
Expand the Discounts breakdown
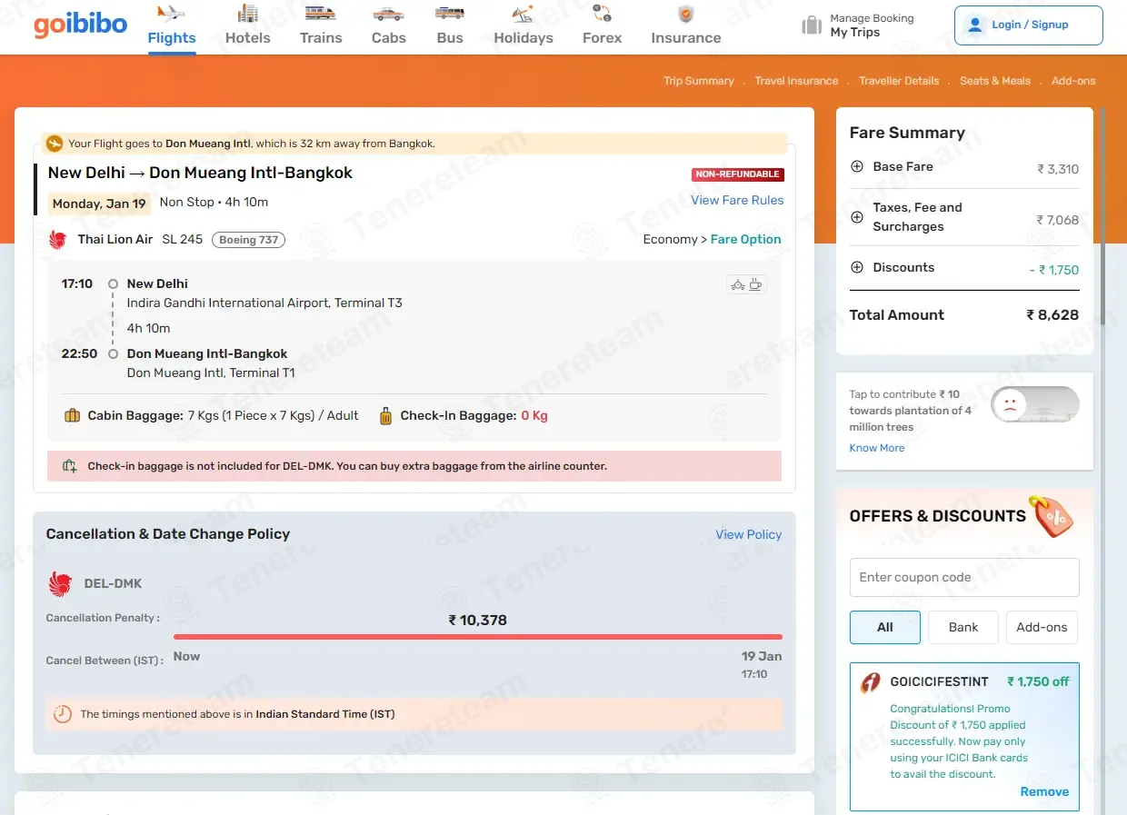tap(856, 268)
